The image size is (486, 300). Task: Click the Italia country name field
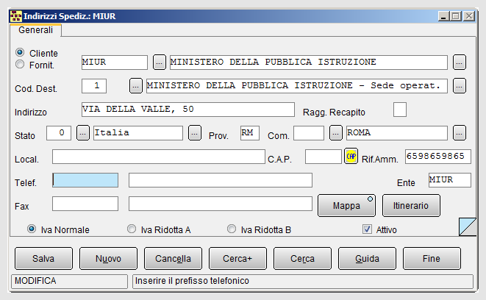(138, 133)
